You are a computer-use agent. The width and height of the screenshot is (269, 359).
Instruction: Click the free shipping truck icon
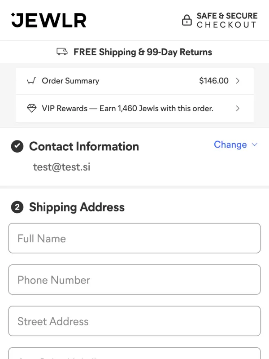(x=62, y=52)
